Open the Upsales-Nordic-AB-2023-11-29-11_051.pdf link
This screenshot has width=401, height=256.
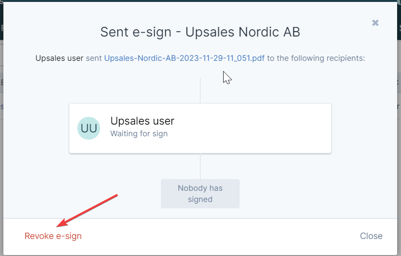coord(184,58)
